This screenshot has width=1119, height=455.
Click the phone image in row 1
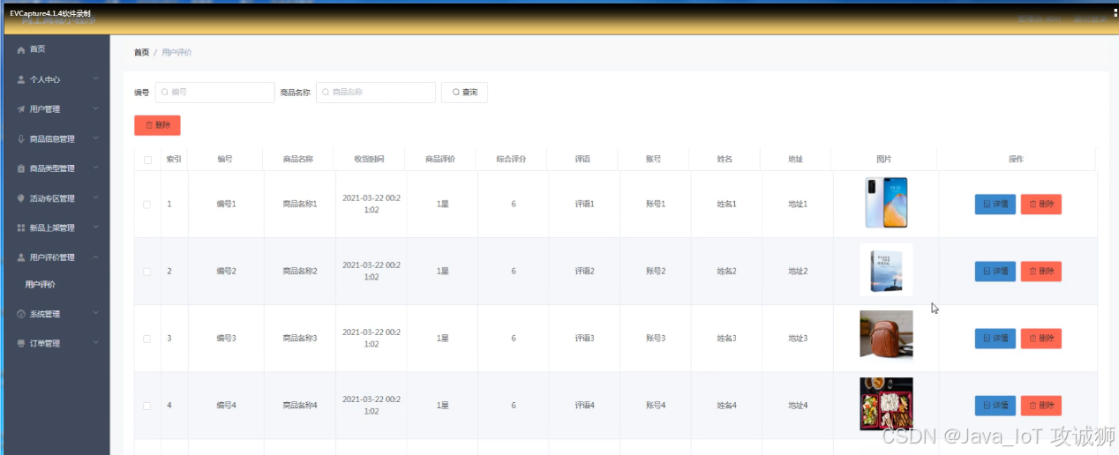(x=886, y=203)
